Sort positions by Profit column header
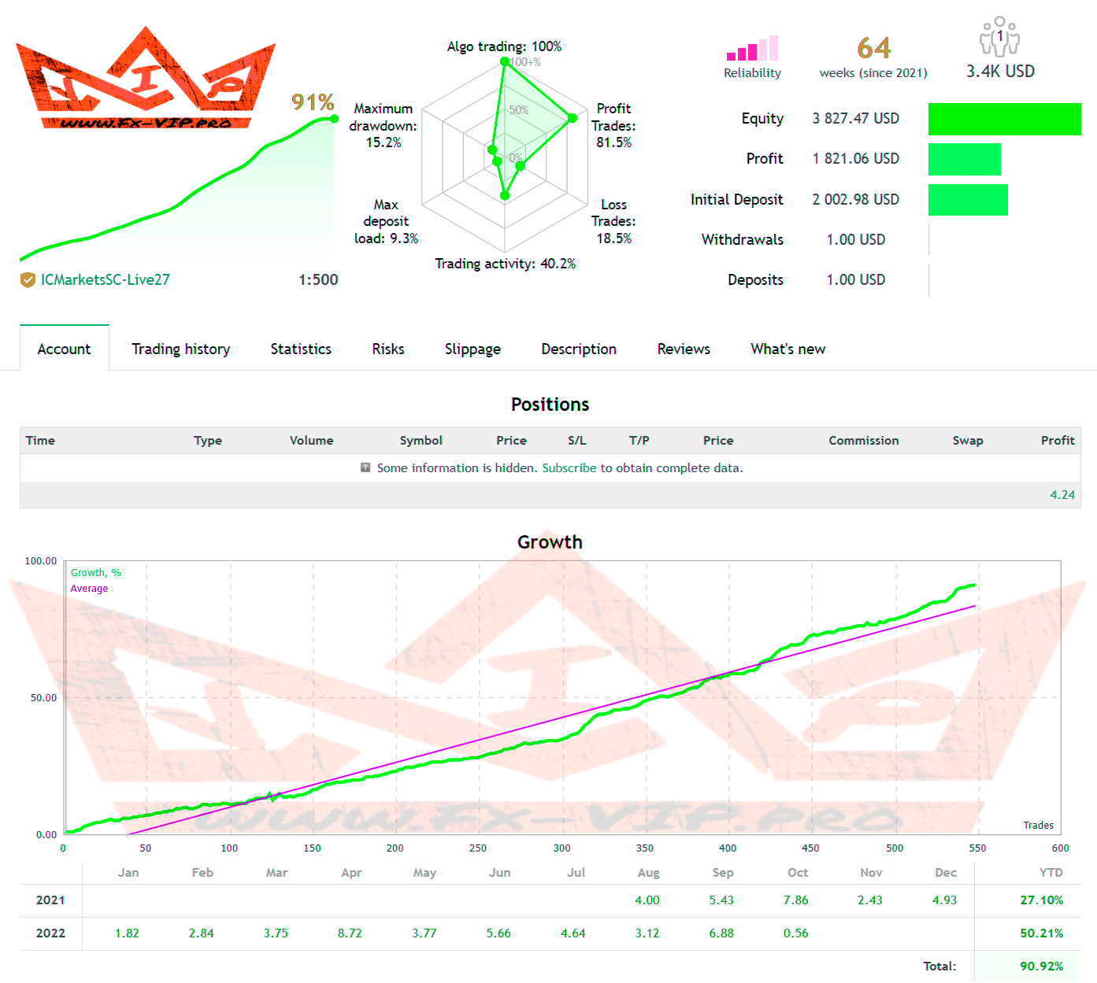Image resolution: width=1097 pixels, height=983 pixels. pos(1057,441)
